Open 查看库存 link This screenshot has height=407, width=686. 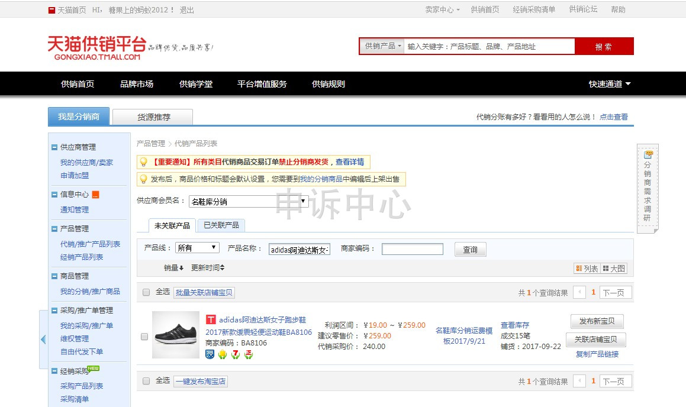pyautogui.click(x=515, y=325)
